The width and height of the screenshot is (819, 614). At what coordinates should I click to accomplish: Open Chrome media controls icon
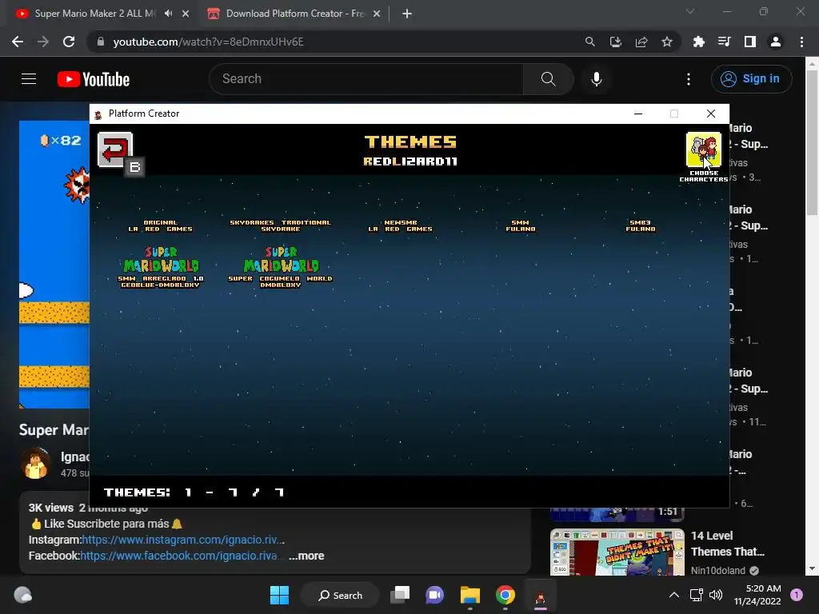pyautogui.click(x=725, y=42)
